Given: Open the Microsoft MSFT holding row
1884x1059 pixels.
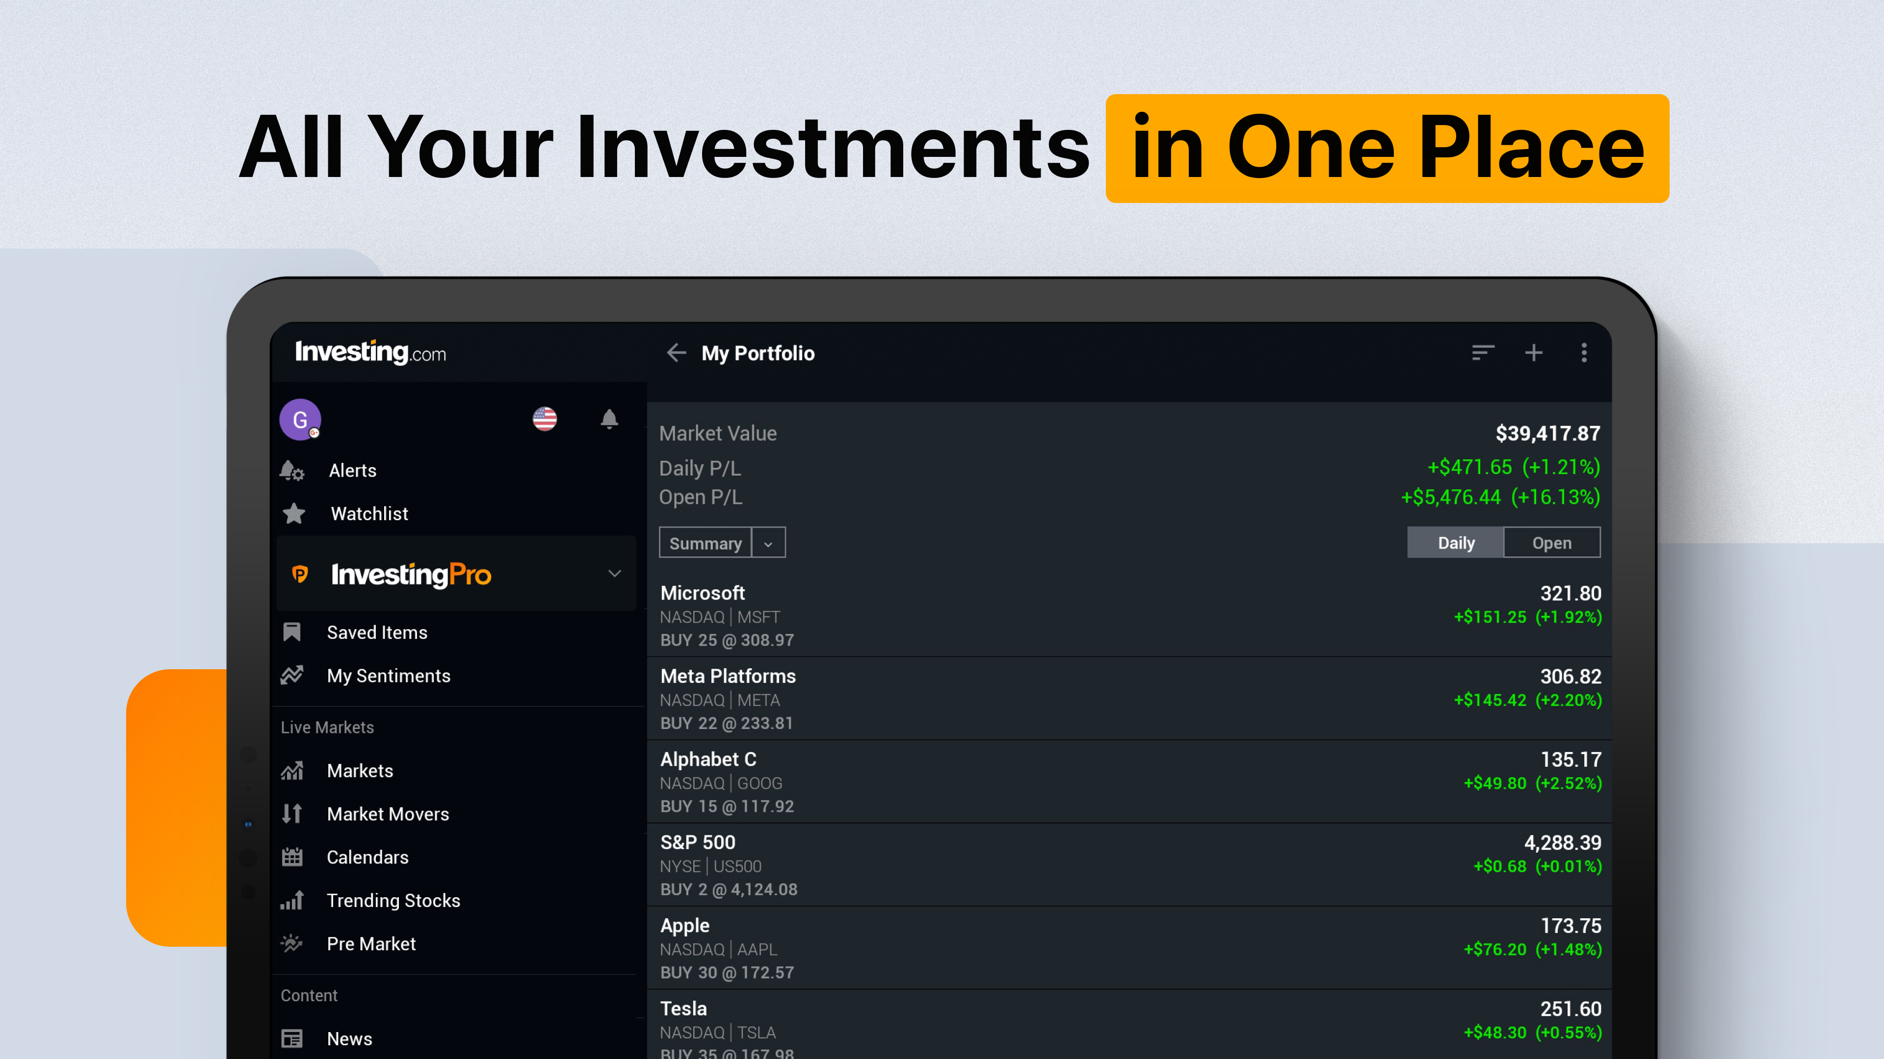Looking at the screenshot, I should [x=1130, y=615].
